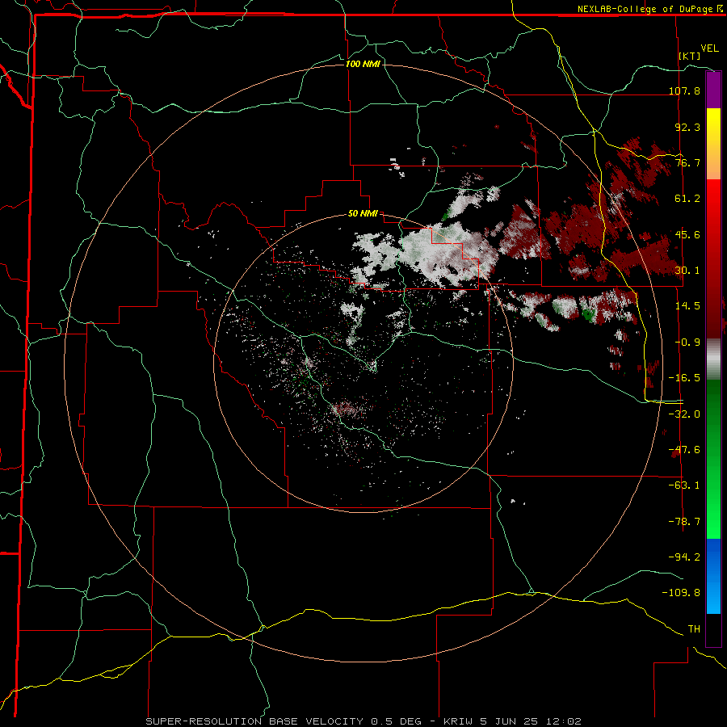This screenshot has width=727, height=727.
Task: Click the purple segment of velocity color bar
Action: tap(713, 90)
